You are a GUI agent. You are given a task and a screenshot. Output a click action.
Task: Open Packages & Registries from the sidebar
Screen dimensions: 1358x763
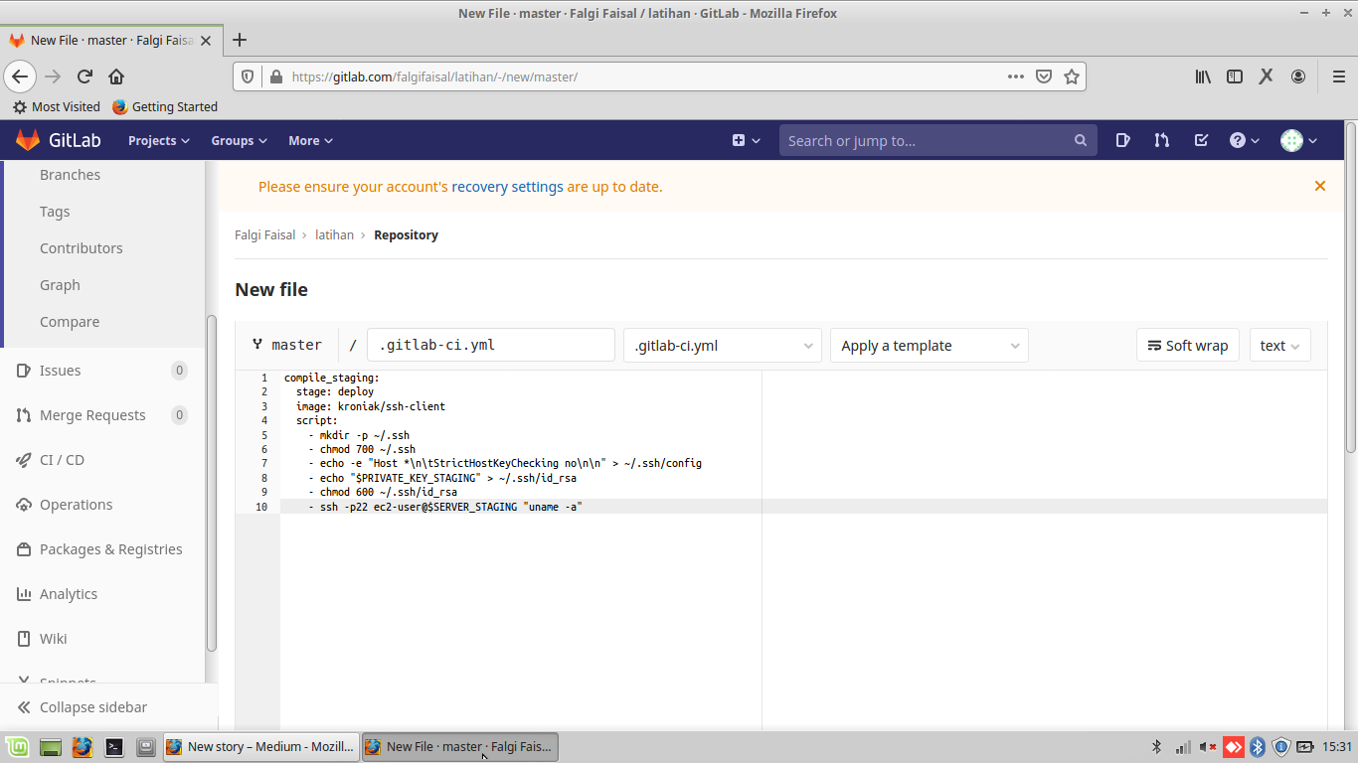pos(110,548)
